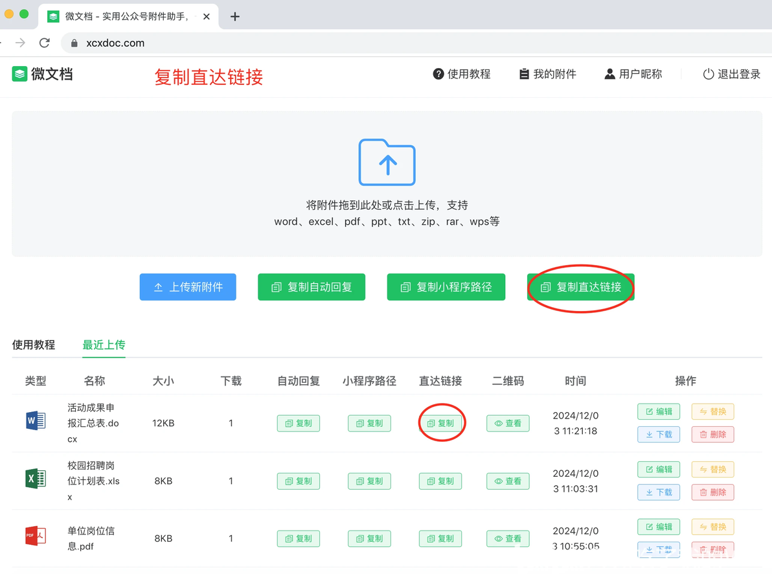Click the 复制自动回复 green button
772x574 pixels.
coord(311,287)
